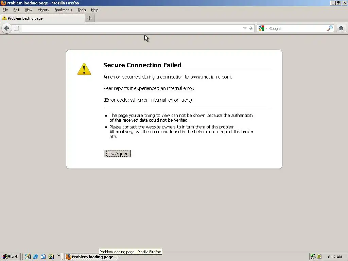The height and width of the screenshot is (261, 348).
Task: Open the Edit menu
Action: [16, 10]
